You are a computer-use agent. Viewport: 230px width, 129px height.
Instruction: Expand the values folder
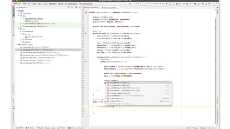coord(21,42)
